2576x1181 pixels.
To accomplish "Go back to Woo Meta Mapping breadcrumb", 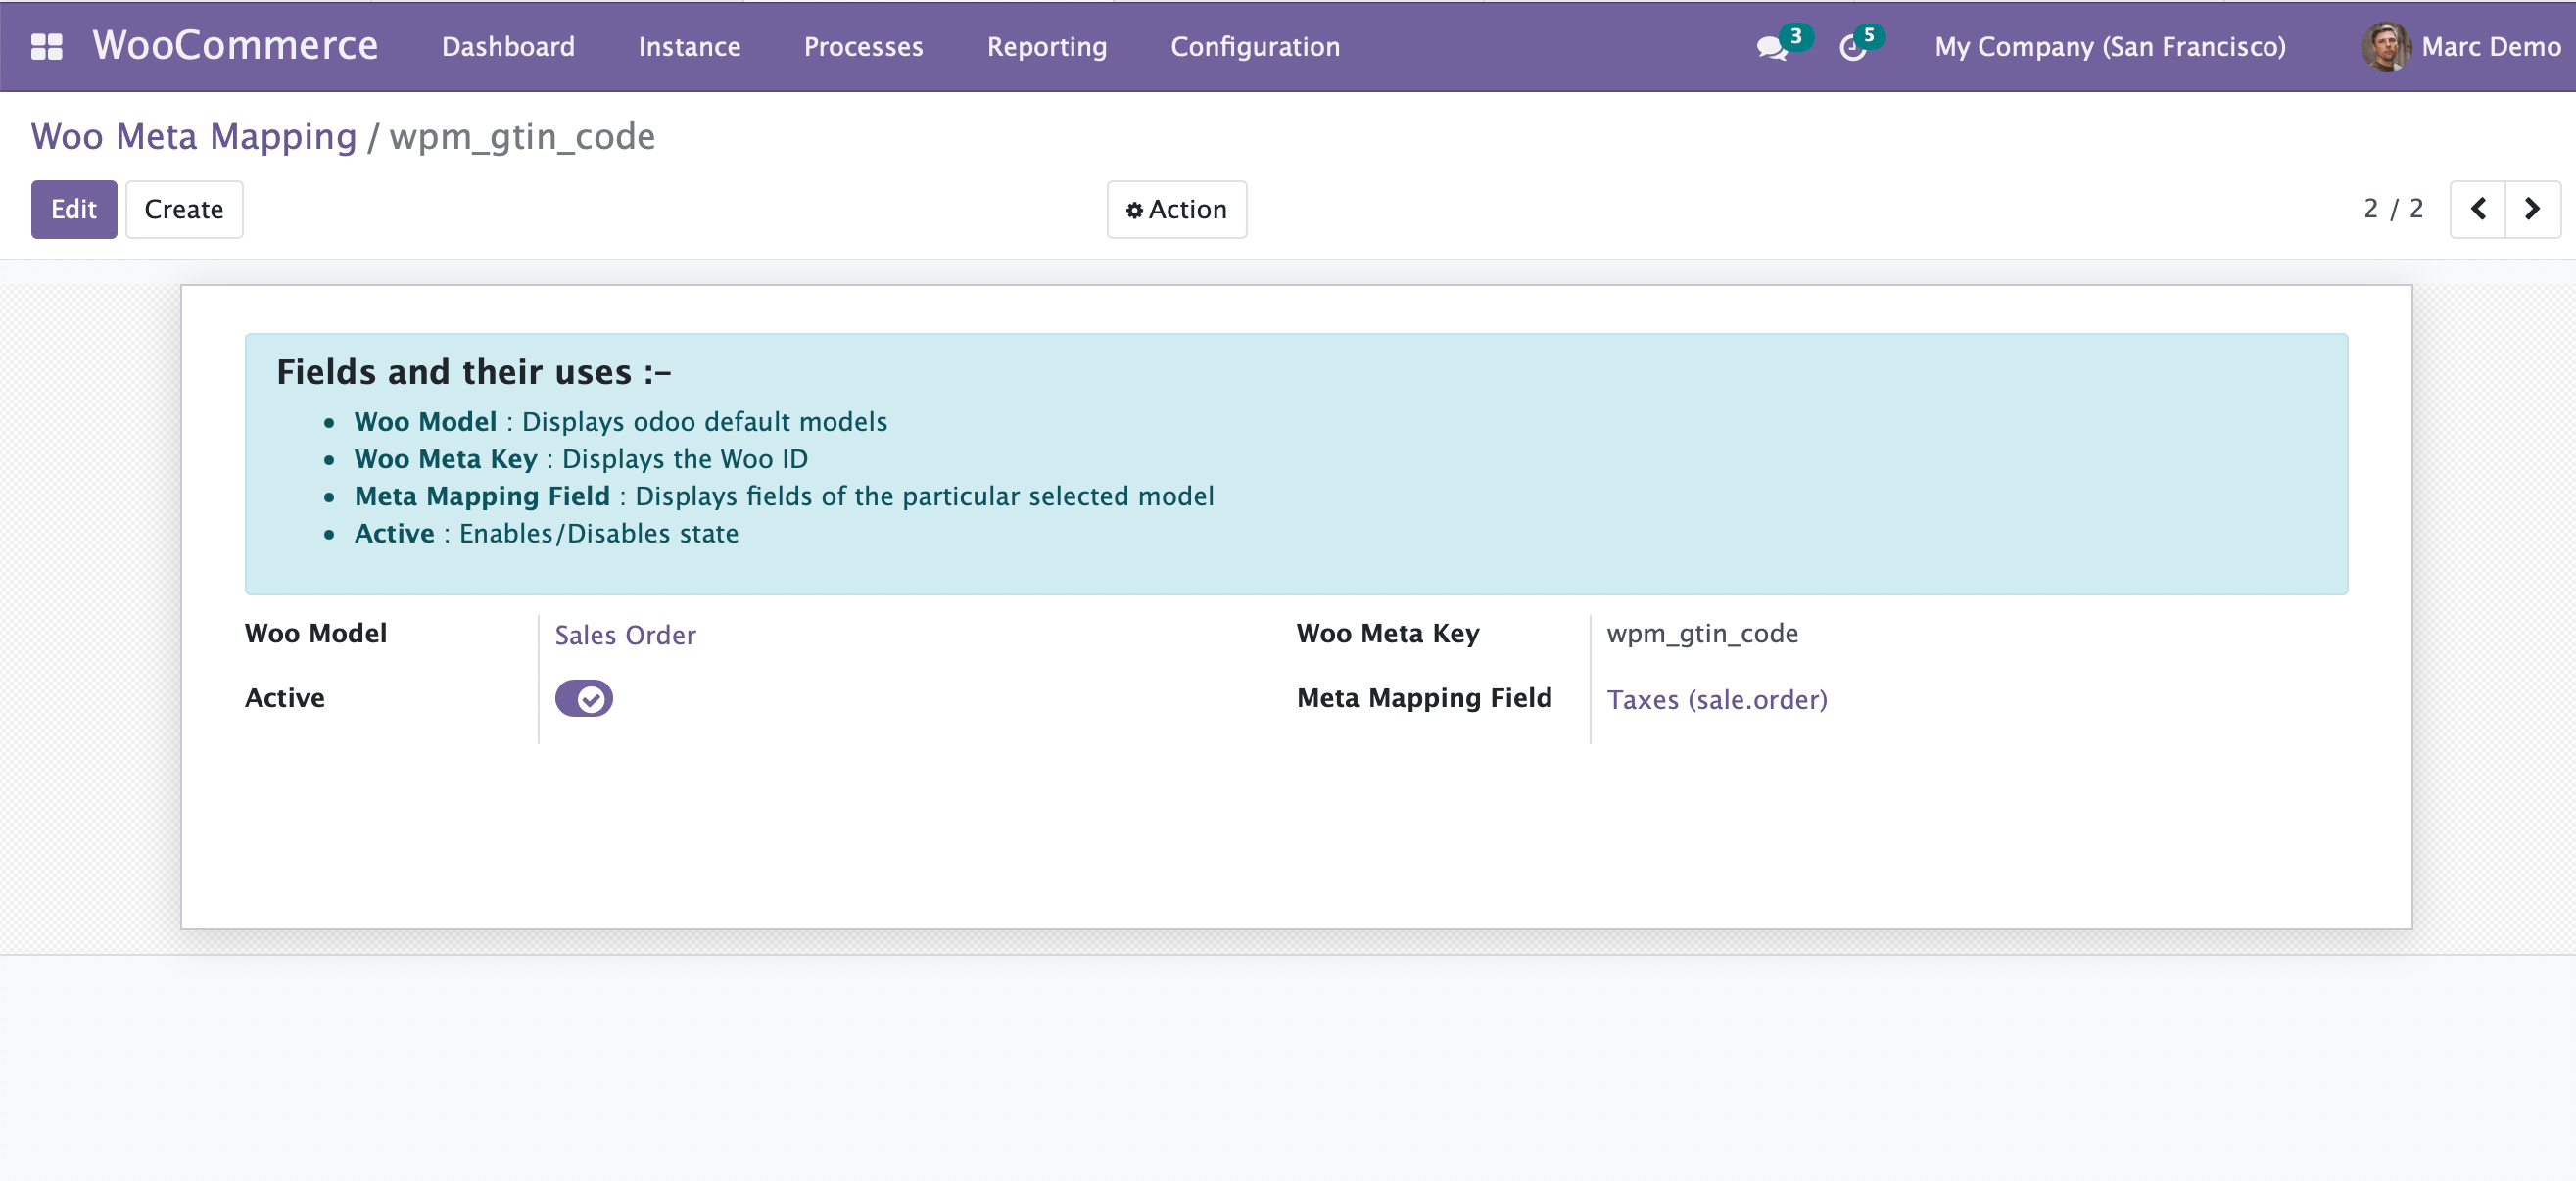I will [x=193, y=136].
